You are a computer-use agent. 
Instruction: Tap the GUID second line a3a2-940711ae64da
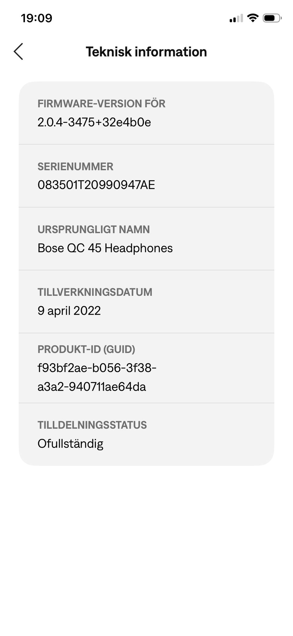(x=92, y=387)
